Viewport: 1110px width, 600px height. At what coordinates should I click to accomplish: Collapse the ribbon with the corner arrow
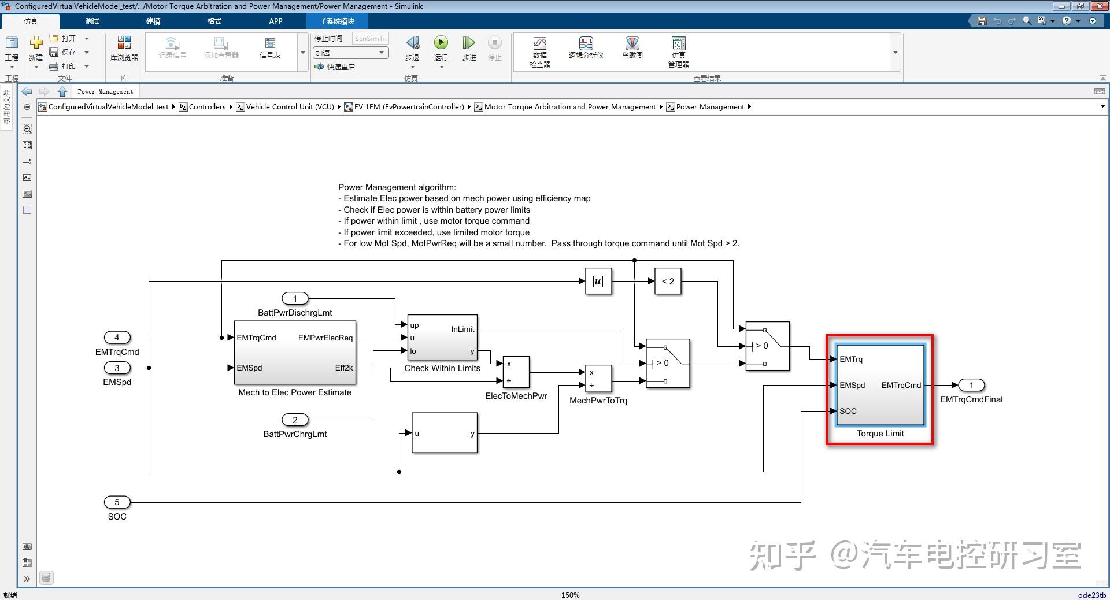[1103, 77]
